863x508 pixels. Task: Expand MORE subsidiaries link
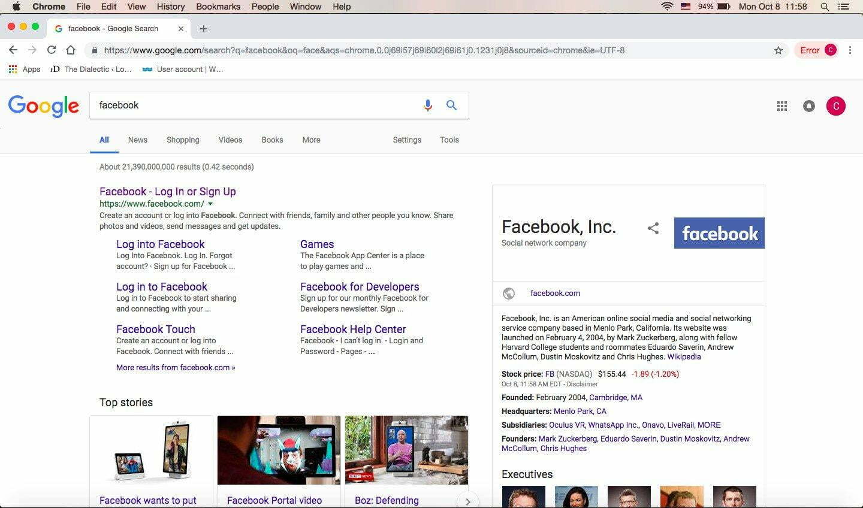pyautogui.click(x=709, y=425)
